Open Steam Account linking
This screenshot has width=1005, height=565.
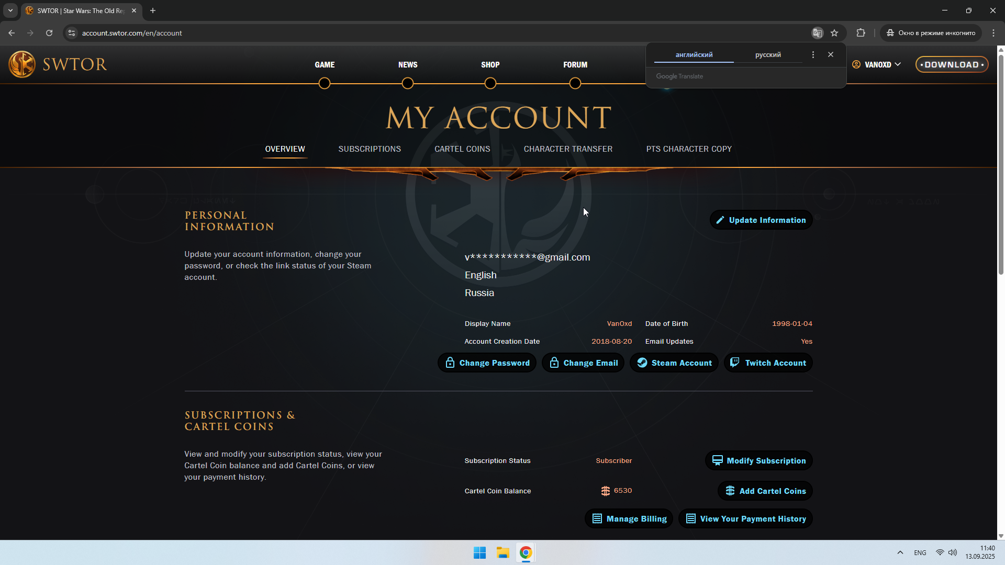tap(674, 363)
